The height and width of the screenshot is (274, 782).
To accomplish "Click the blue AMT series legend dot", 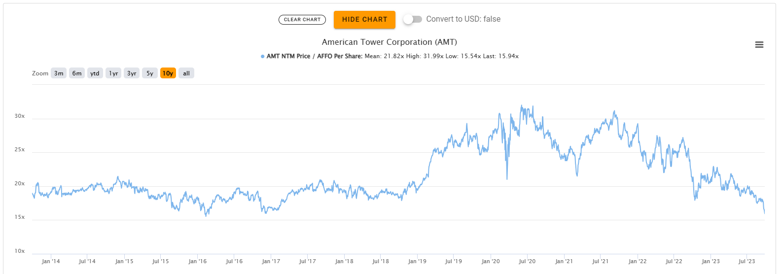I will 262,57.
